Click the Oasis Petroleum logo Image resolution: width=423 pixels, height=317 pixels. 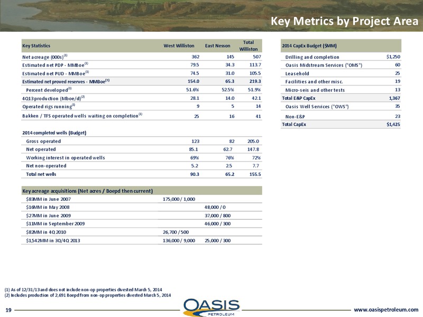(211, 307)
